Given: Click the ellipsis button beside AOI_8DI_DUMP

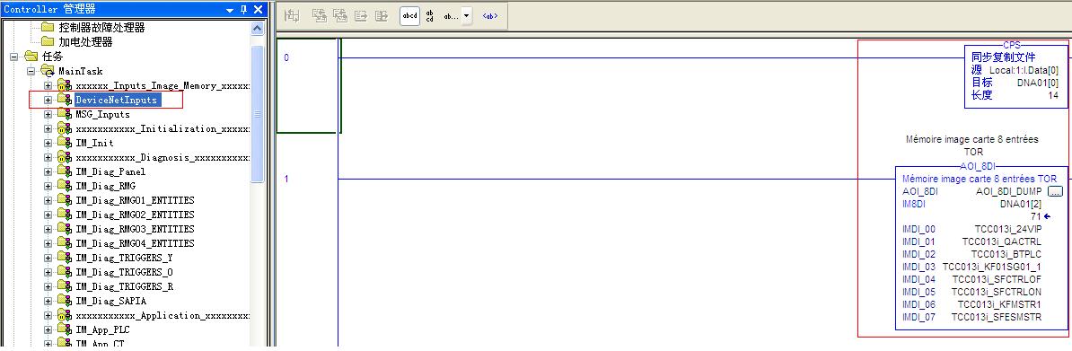Looking at the screenshot, I should [1055, 191].
